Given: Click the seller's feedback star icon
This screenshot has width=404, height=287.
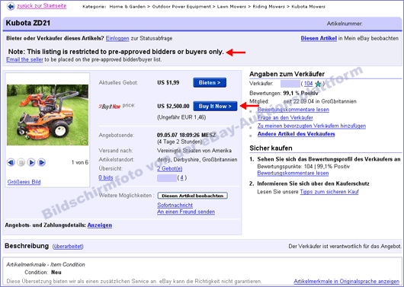Looking at the screenshot, I should tap(318, 84).
